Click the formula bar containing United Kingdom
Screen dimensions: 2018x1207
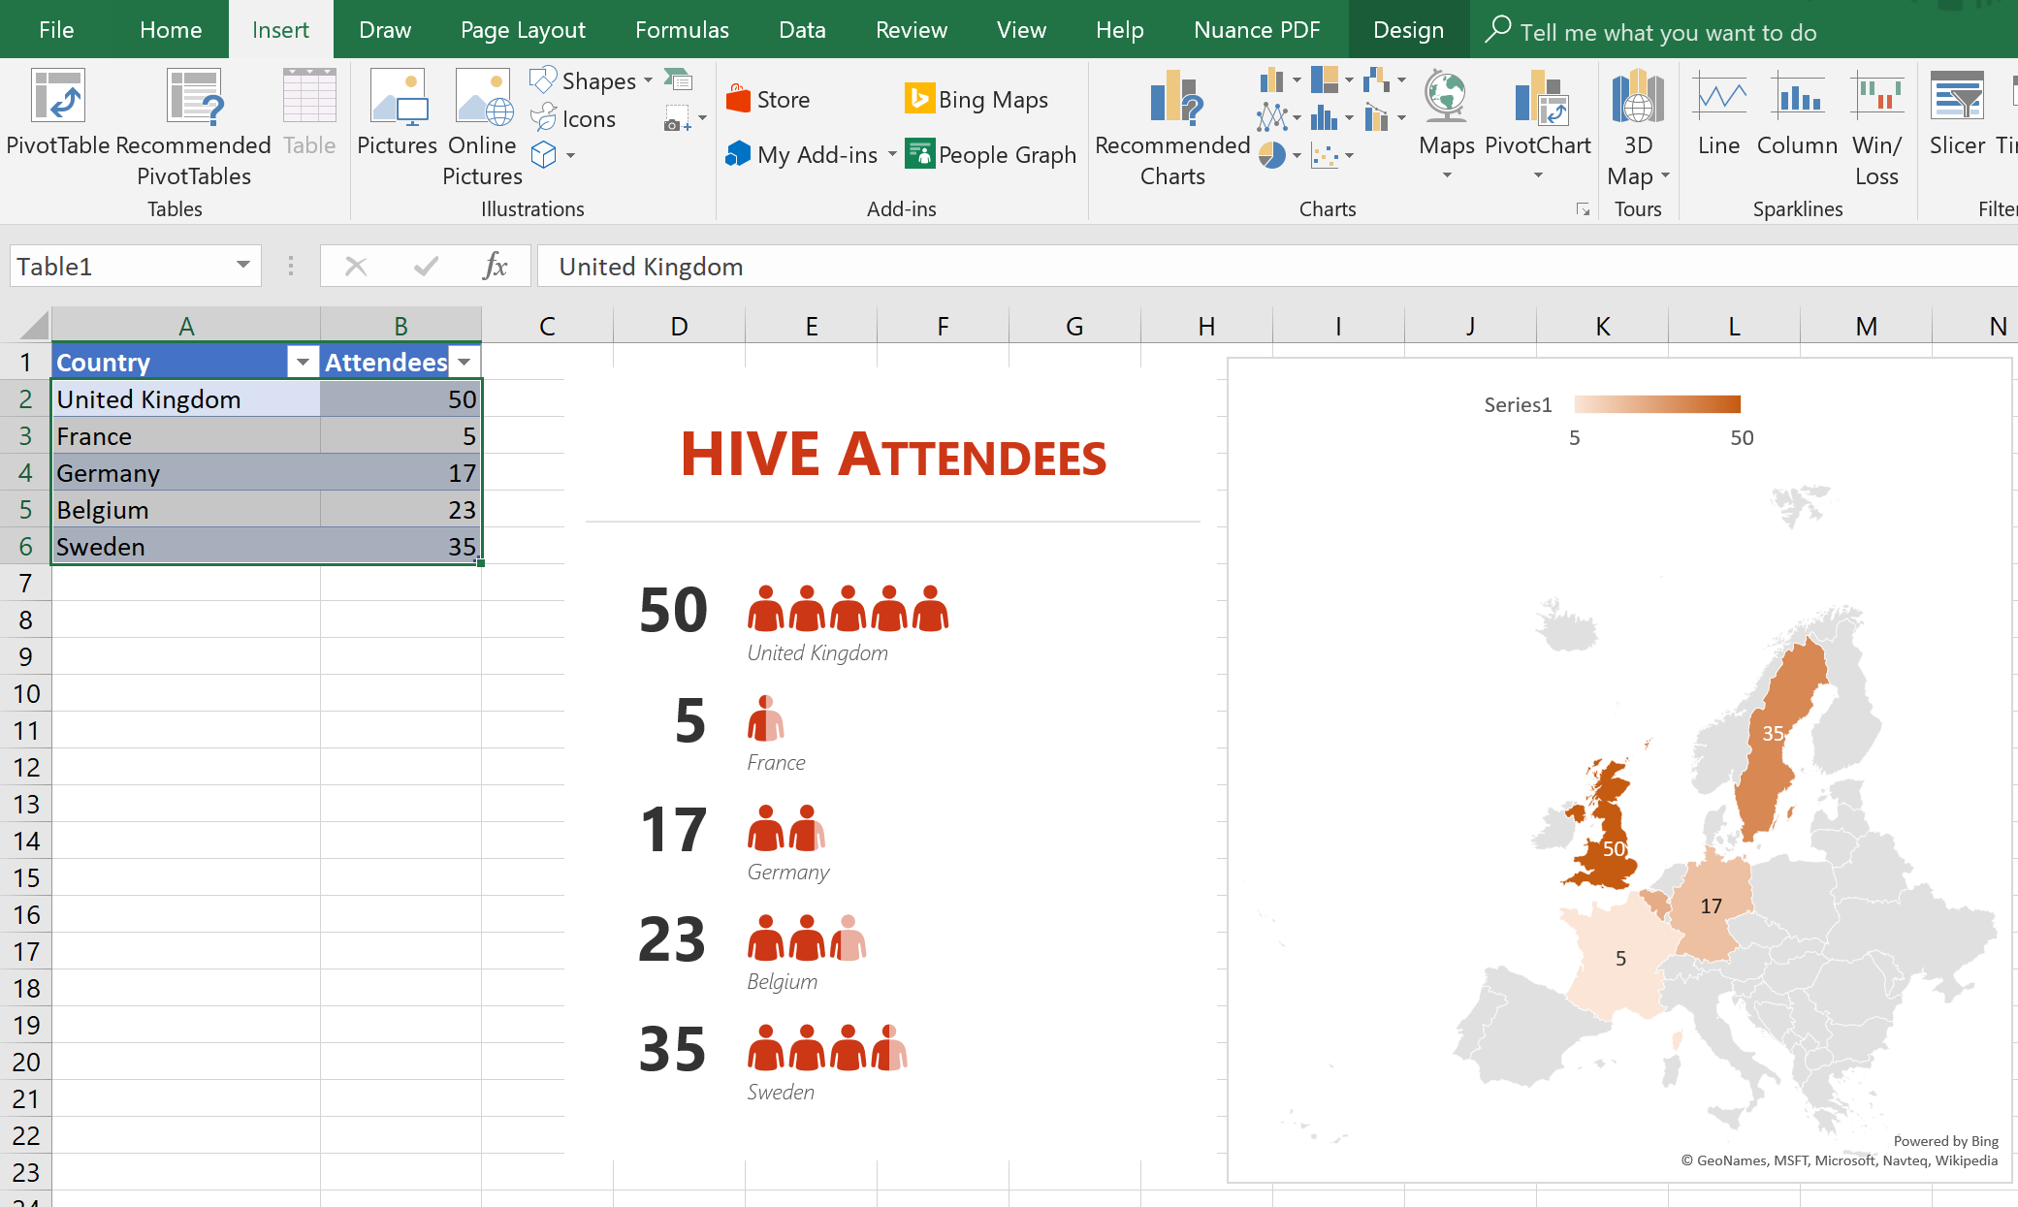pos(1278,266)
